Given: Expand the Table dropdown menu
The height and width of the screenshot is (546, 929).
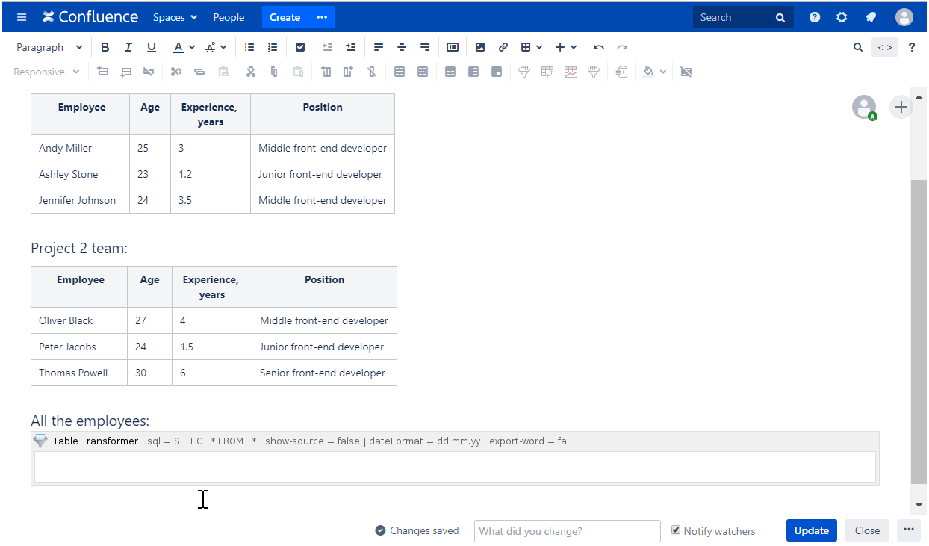Looking at the screenshot, I should click(532, 47).
